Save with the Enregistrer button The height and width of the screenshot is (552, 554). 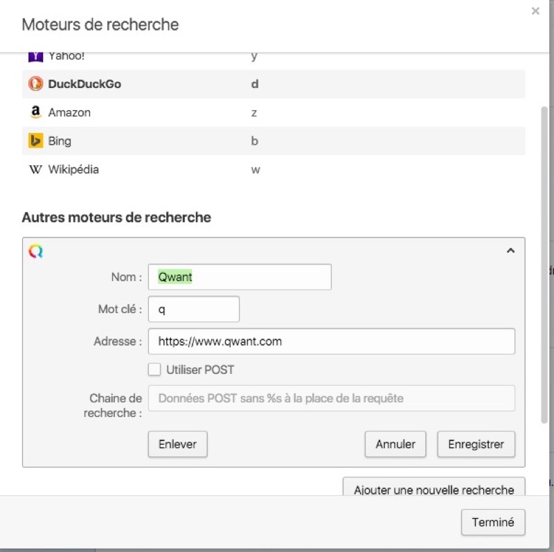pos(476,444)
